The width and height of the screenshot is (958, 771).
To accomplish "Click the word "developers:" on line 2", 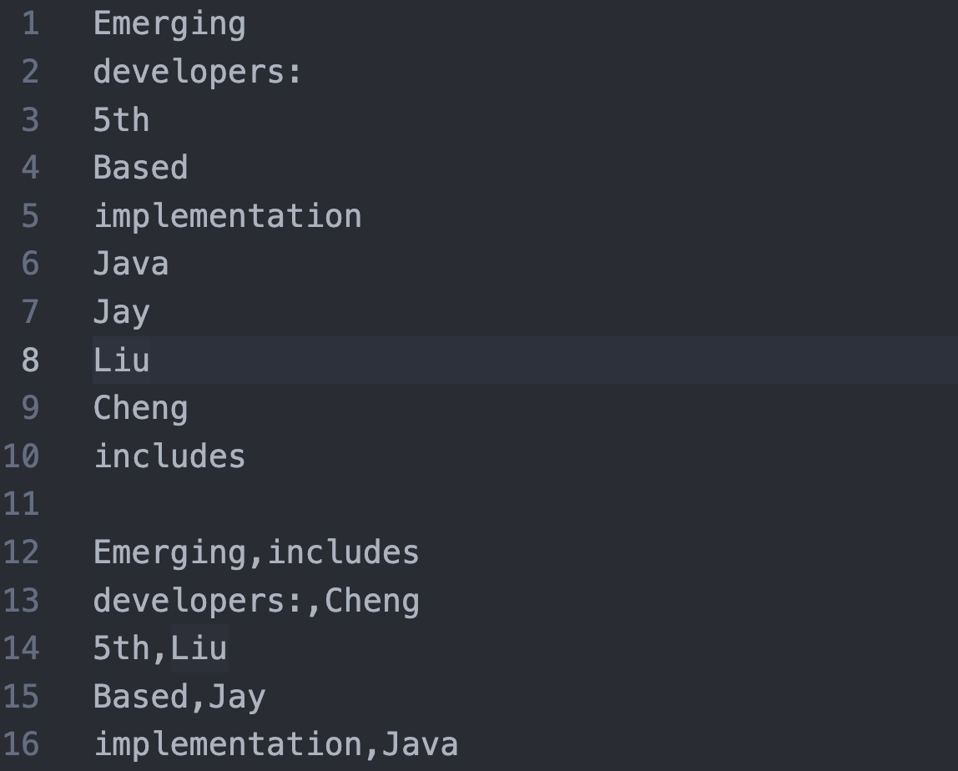I will pos(197,72).
